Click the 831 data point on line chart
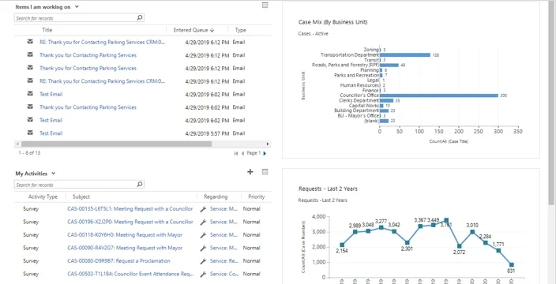The height and width of the screenshot is (284, 556). 511,265
